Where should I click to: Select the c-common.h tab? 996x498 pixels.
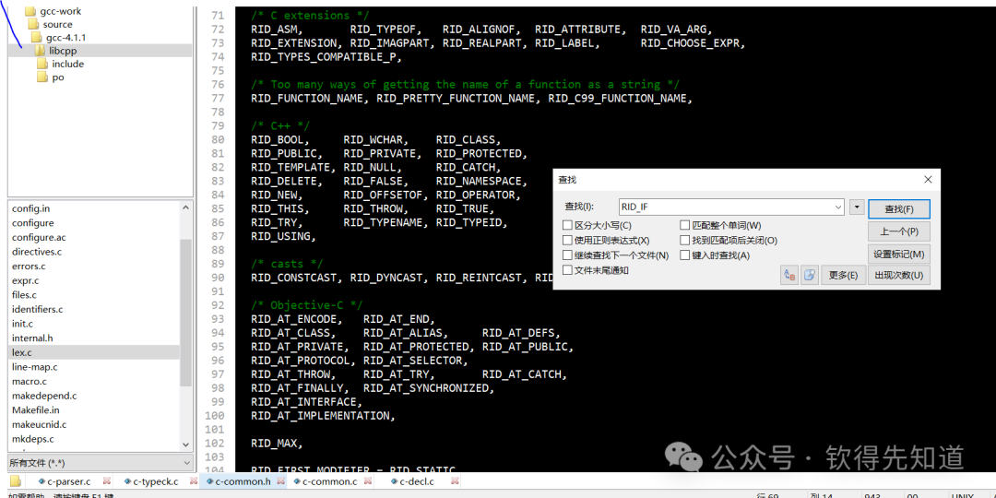[243, 481]
